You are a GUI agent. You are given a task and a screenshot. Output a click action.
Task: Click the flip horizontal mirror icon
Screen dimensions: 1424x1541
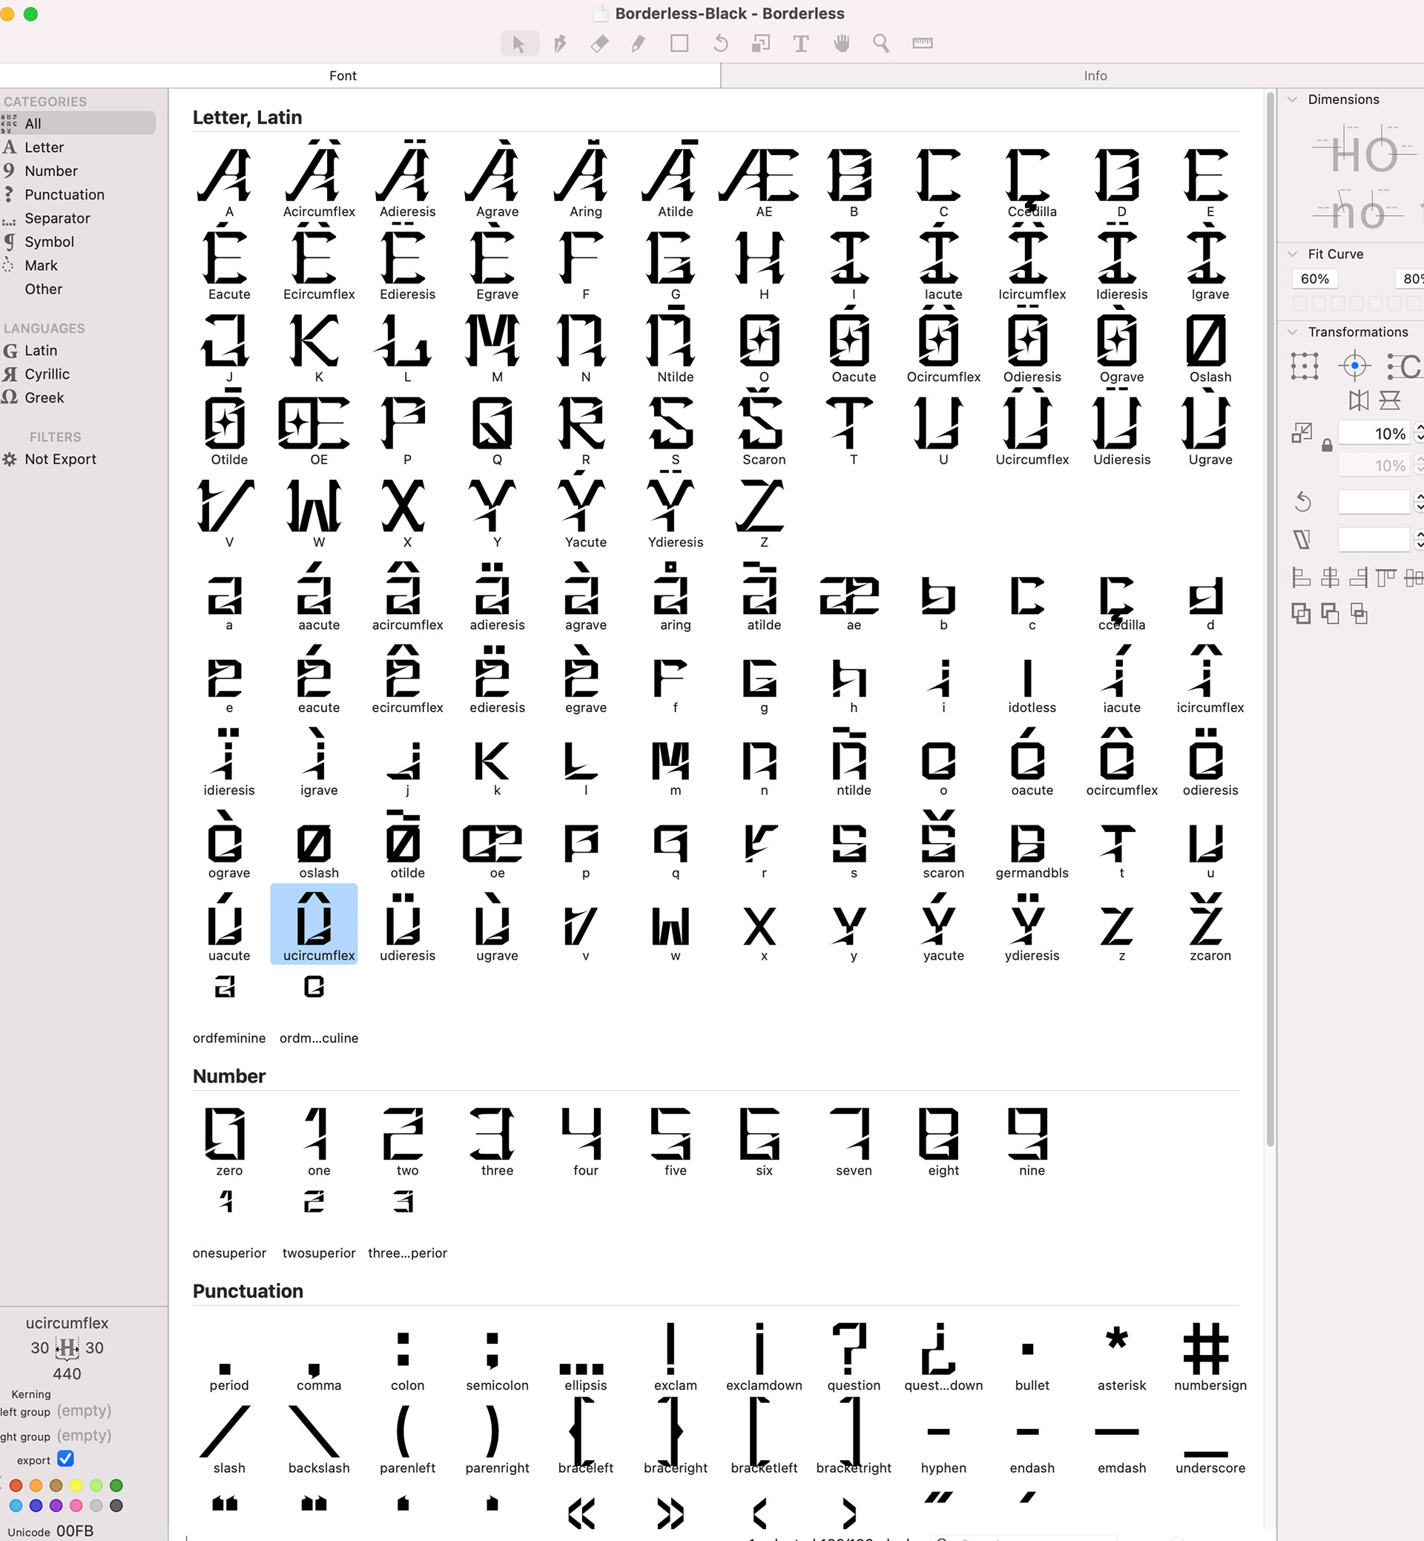1359,400
